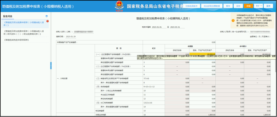Click row 5 服务 本期数 0.00 cell
Viewport: 277px width, 117px height.
click(x=202, y=70)
